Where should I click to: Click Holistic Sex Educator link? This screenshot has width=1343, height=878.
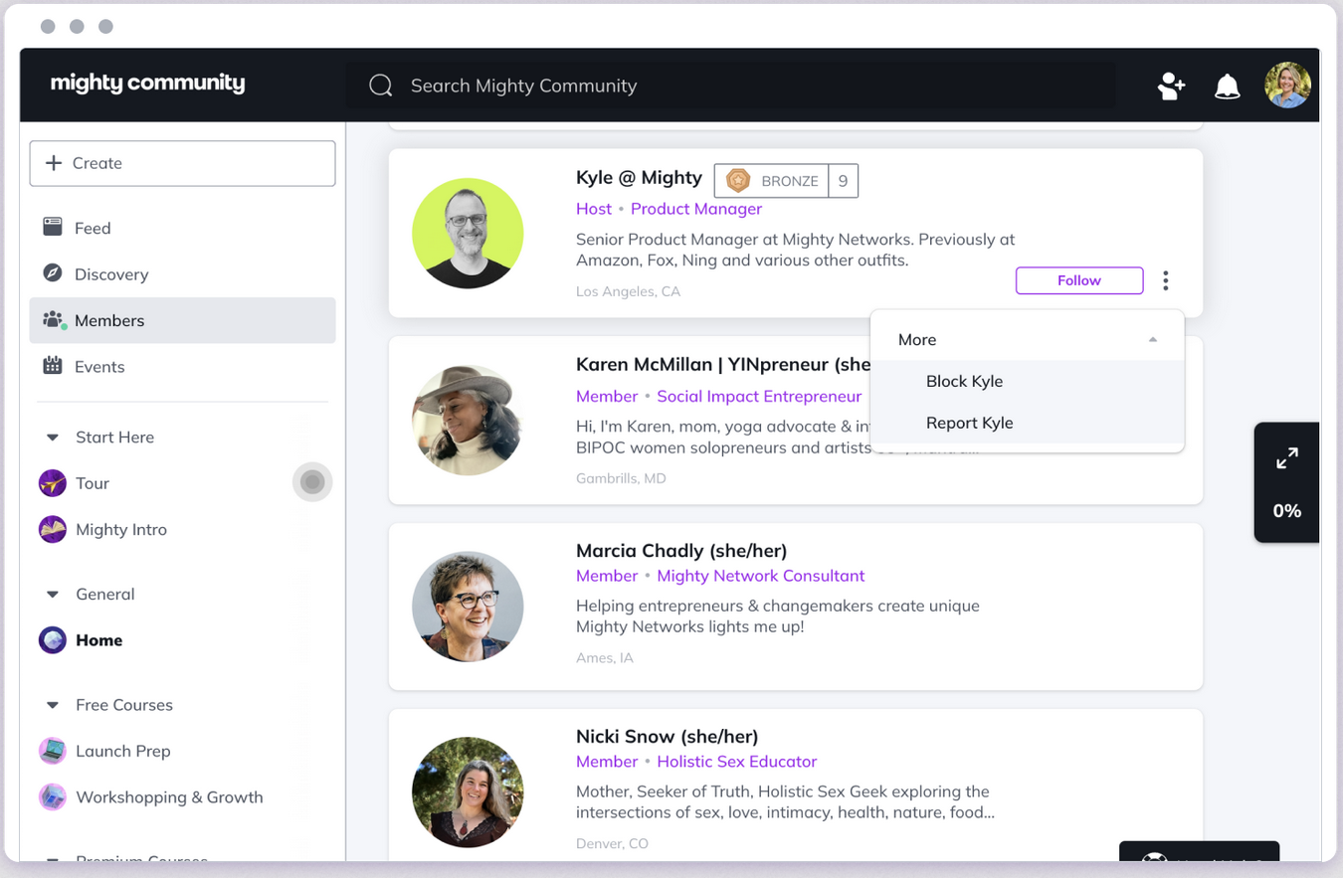[737, 762]
